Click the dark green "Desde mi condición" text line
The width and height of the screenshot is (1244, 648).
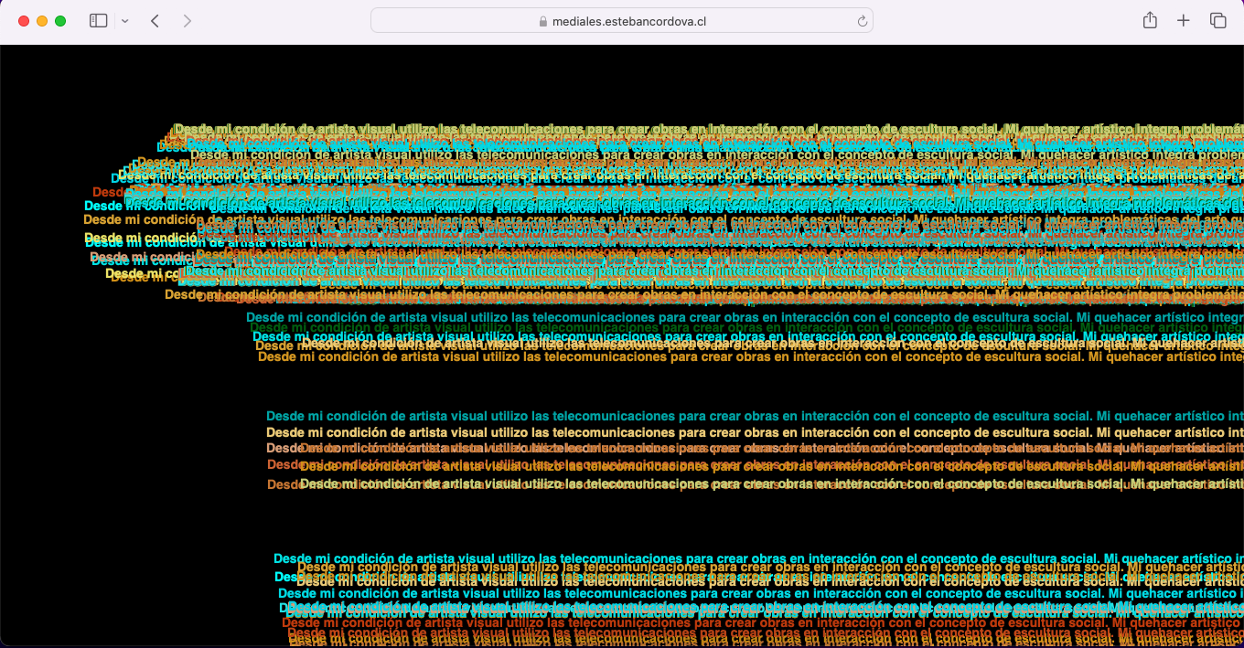[x=746, y=327]
